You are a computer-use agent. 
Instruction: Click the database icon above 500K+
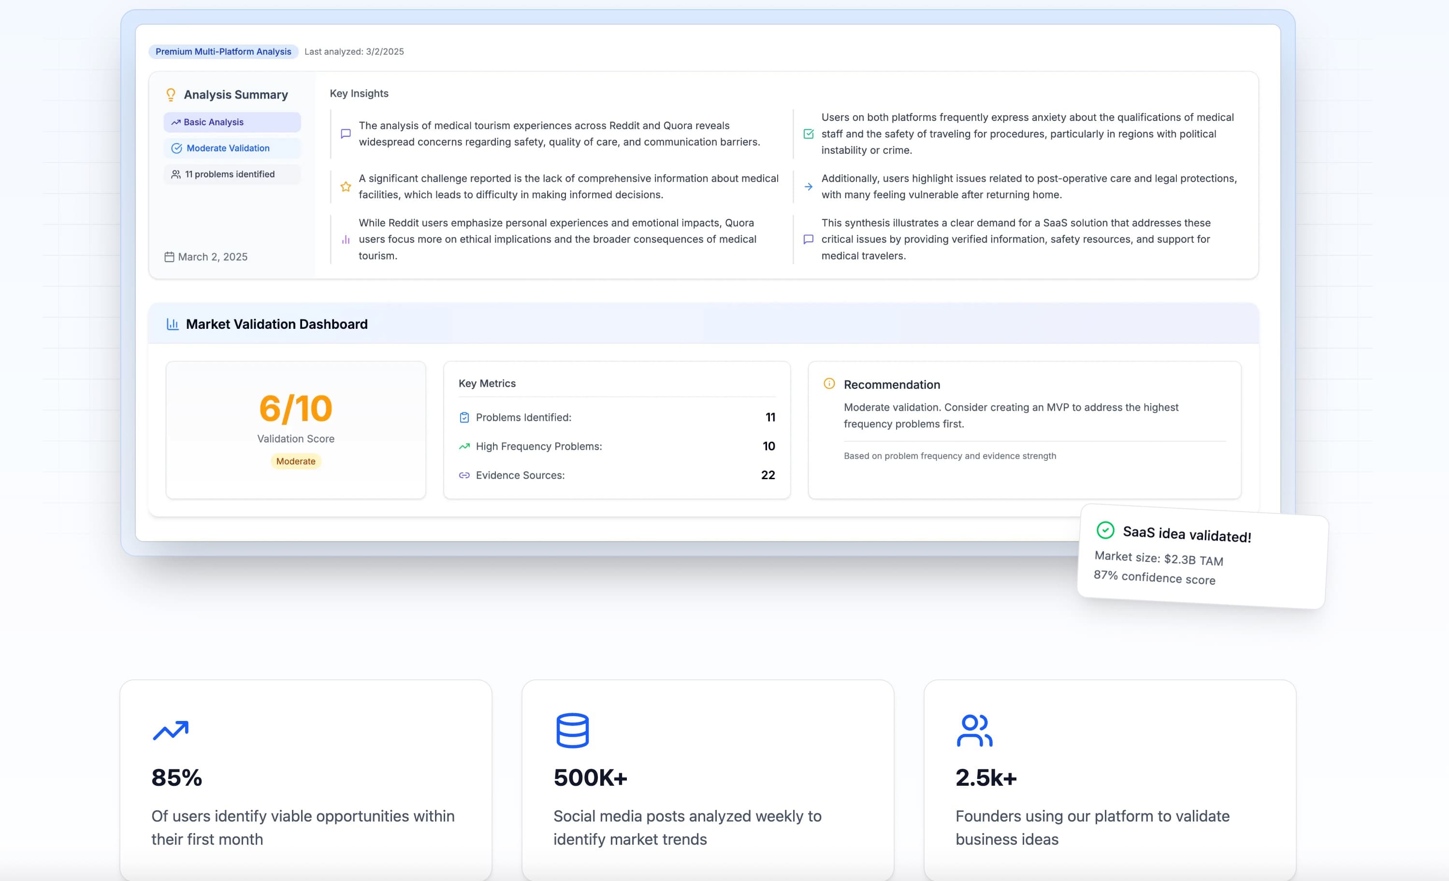(572, 730)
